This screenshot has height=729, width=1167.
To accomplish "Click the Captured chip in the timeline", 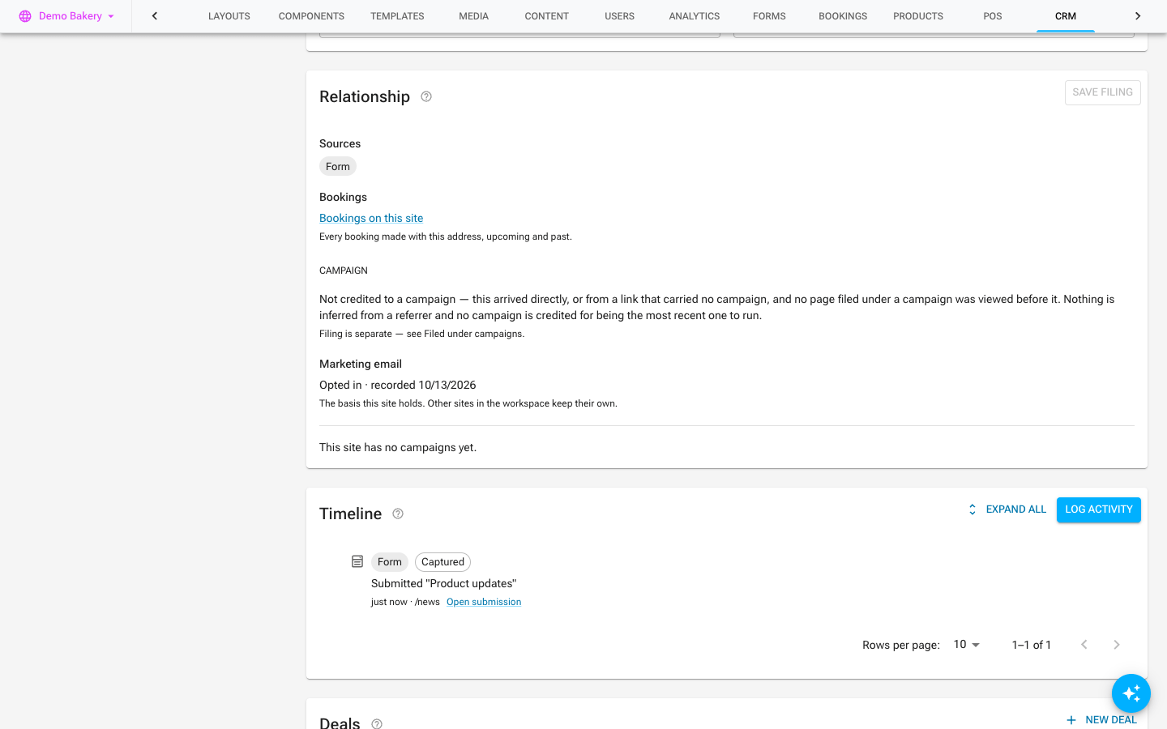I will (x=442, y=562).
